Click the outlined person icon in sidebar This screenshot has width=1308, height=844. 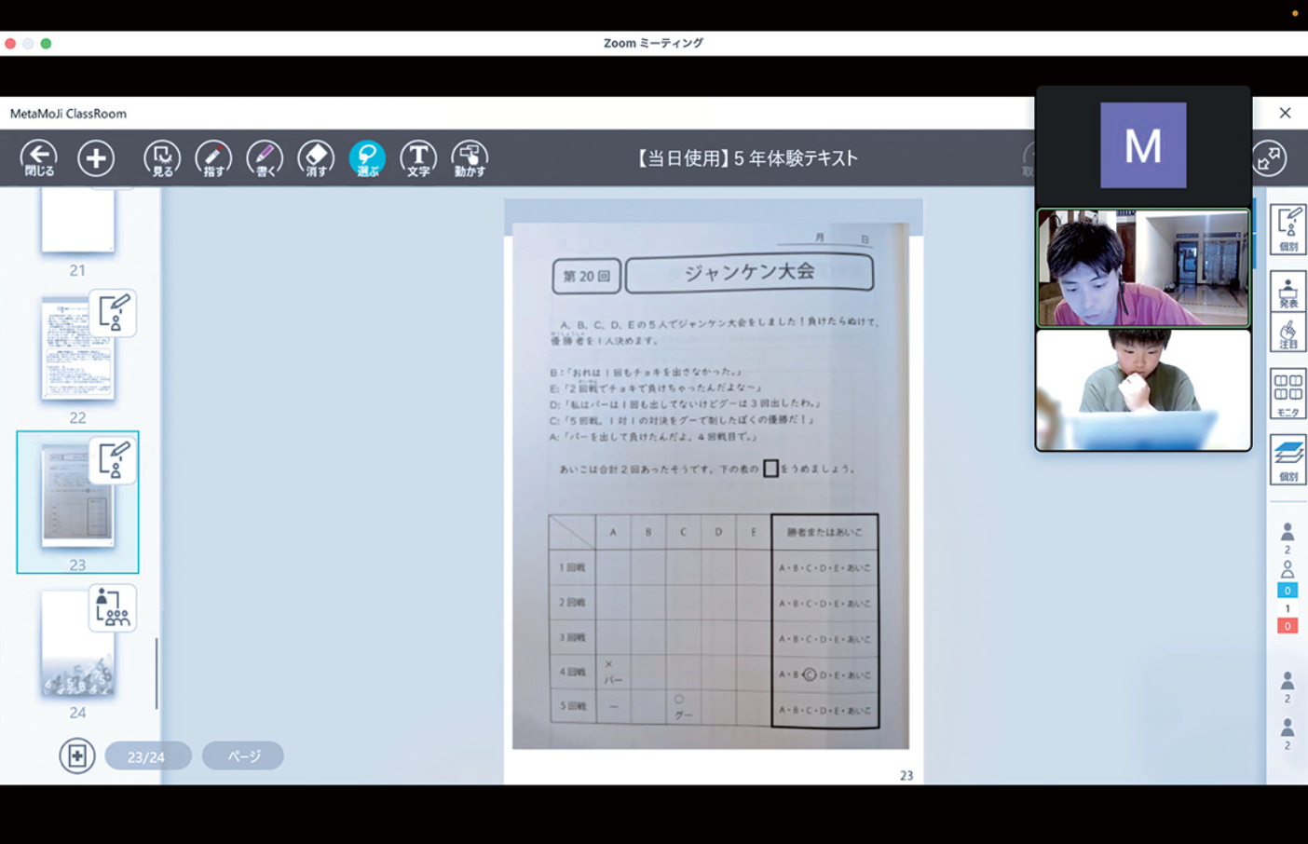[x=1288, y=569]
